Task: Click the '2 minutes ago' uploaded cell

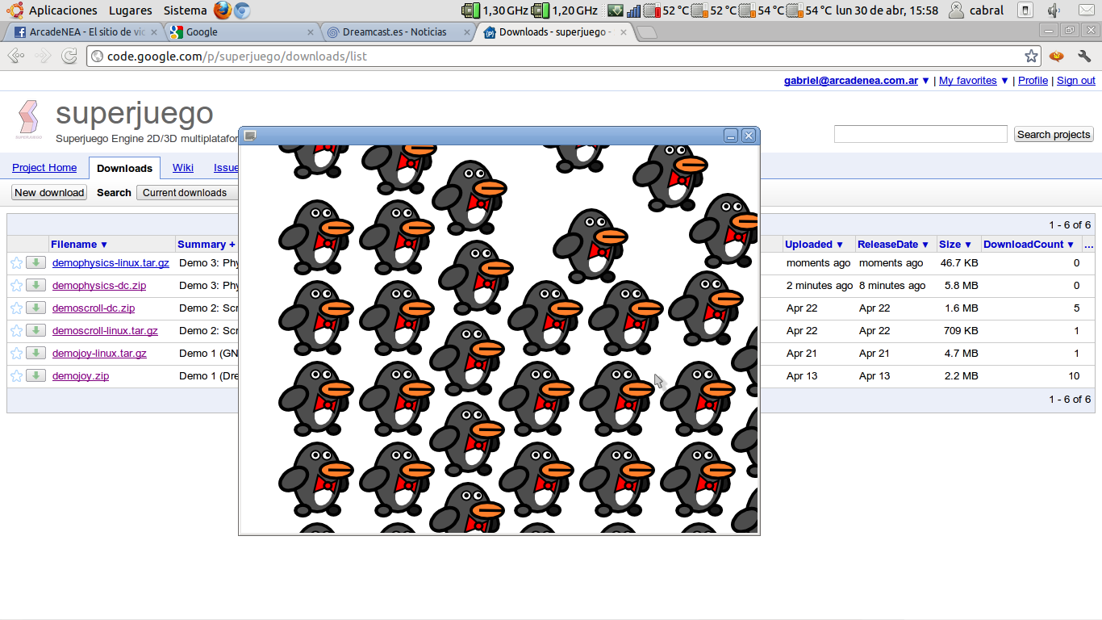Action: coord(820,286)
